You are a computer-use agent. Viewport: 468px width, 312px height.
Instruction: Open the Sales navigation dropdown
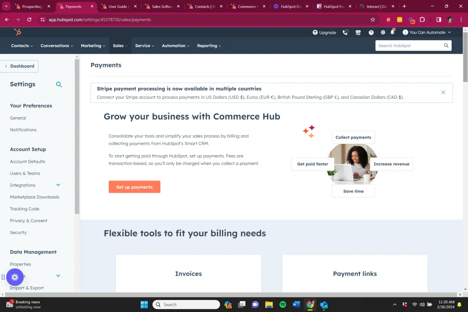(x=120, y=46)
